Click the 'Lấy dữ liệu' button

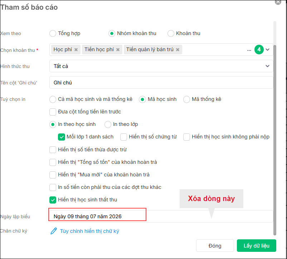coord(257,246)
